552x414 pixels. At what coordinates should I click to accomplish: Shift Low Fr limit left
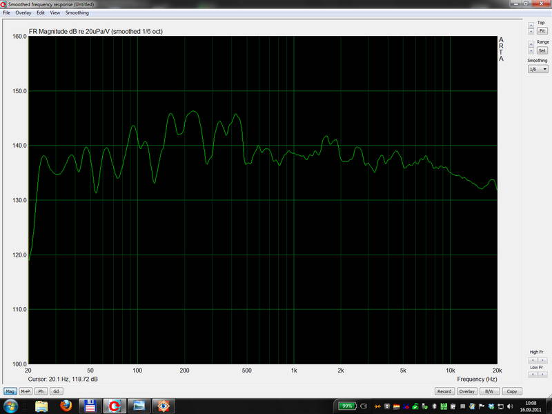(x=533, y=374)
